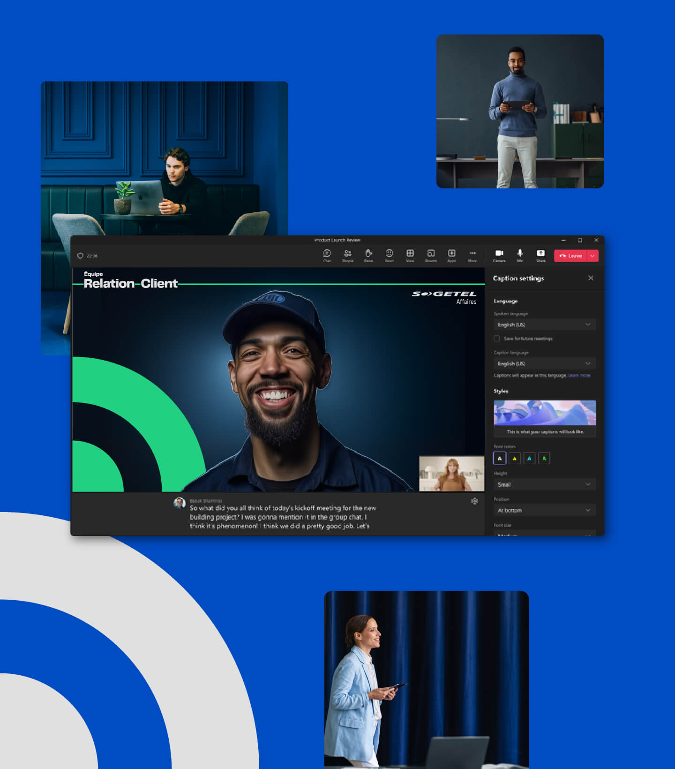Screen dimensions: 675x769
Task: Mute the Mic
Action: (520, 255)
